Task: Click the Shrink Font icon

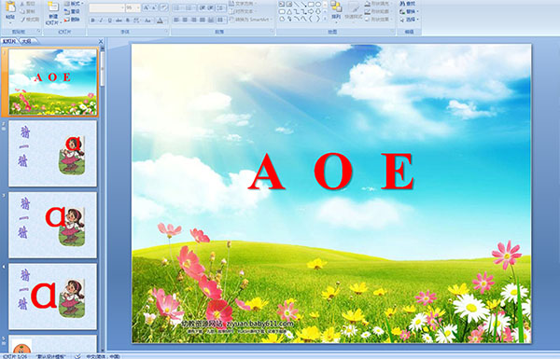Action: point(154,7)
